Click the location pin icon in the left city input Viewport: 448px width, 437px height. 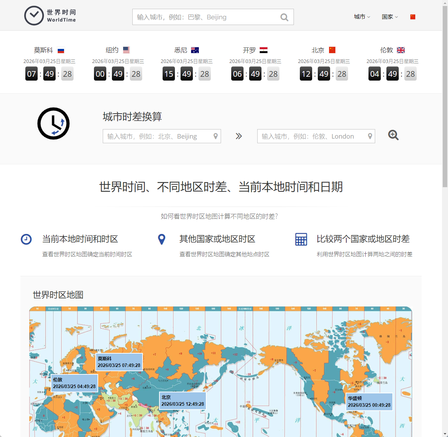(x=215, y=136)
